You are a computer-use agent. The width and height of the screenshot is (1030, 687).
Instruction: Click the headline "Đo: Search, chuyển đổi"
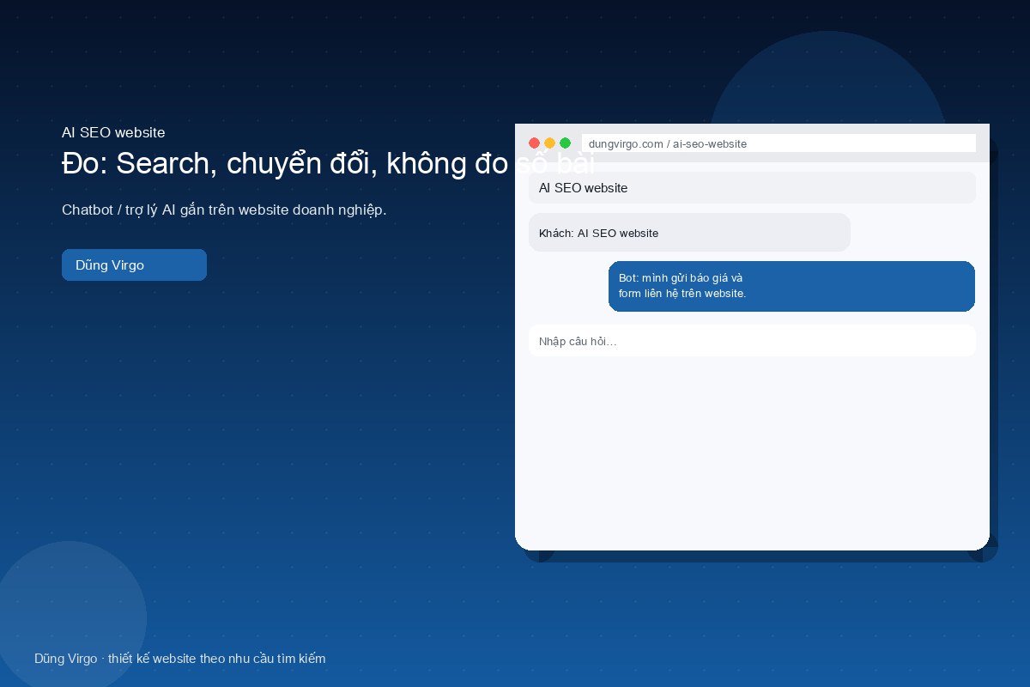pos(221,163)
